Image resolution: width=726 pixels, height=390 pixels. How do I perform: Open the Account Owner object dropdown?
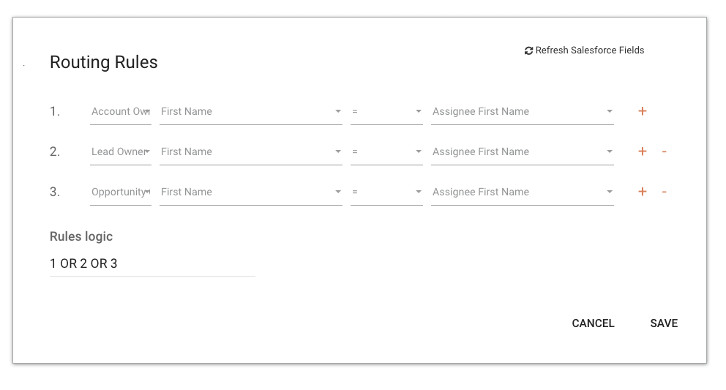(x=121, y=112)
